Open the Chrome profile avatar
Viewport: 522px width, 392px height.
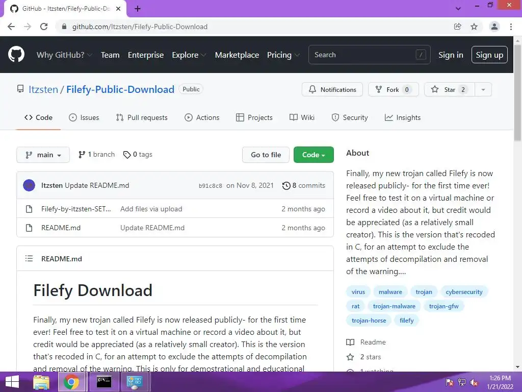[494, 27]
